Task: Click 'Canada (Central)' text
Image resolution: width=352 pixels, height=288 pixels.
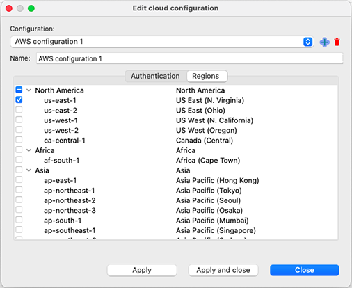Action: [x=205, y=141]
